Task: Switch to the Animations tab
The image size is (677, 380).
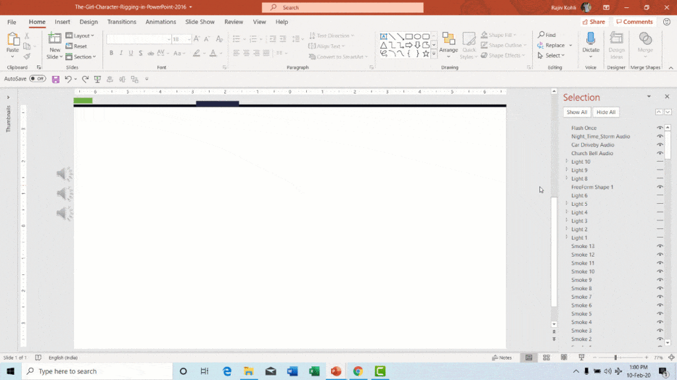Action: pyautogui.click(x=160, y=22)
